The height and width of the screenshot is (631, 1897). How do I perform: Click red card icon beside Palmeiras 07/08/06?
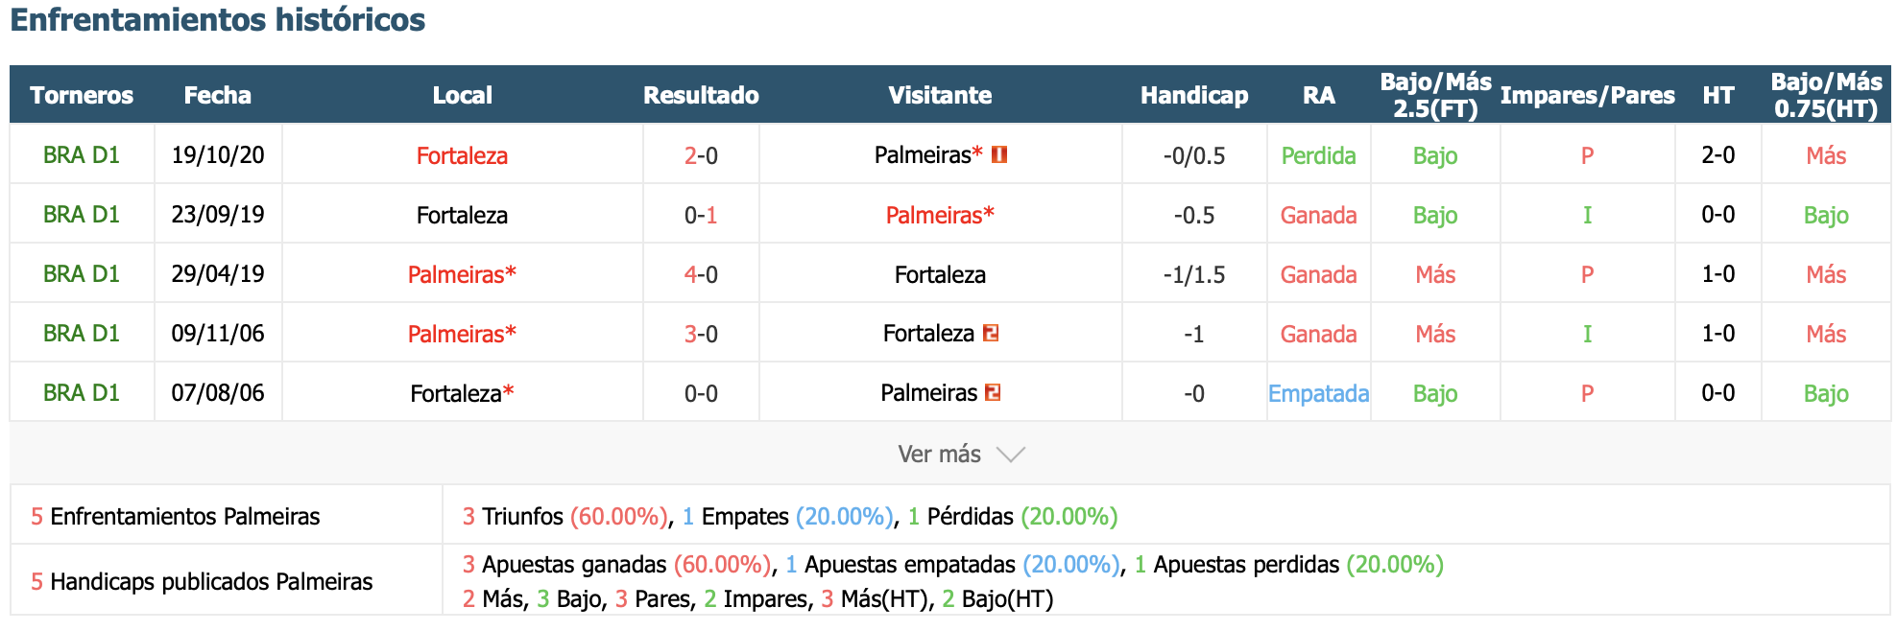tap(994, 392)
